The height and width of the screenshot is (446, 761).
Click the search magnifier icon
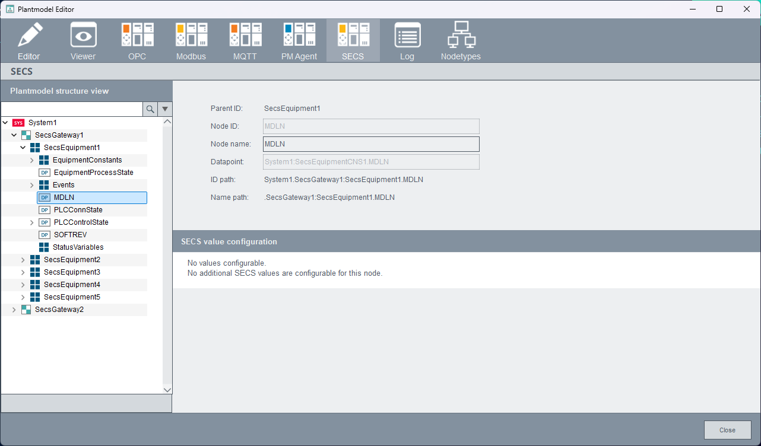click(x=150, y=109)
